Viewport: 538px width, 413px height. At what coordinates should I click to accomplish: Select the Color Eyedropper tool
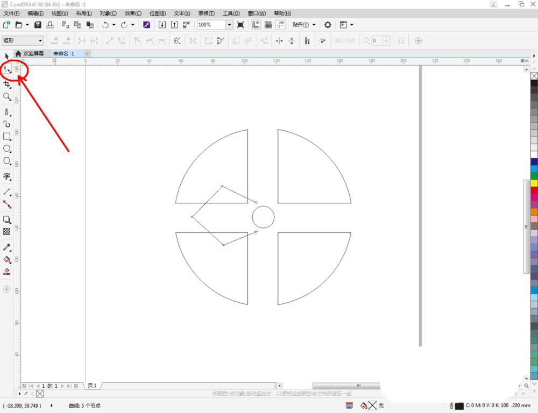click(6, 247)
